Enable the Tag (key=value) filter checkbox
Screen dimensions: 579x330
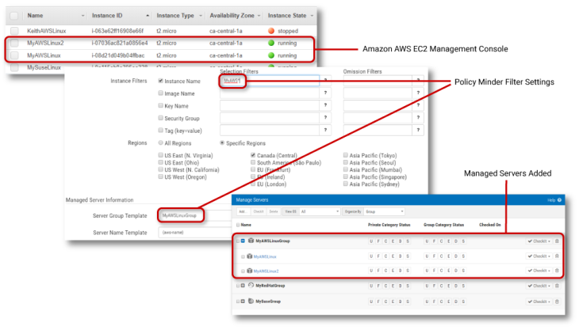pyautogui.click(x=161, y=130)
